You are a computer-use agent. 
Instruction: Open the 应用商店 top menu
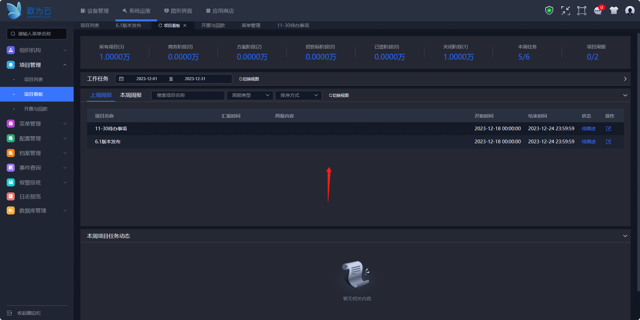click(x=220, y=11)
